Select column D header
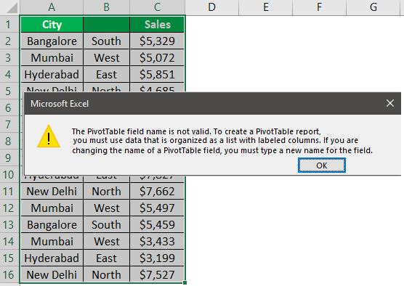The height and width of the screenshot is (286, 404). pyautogui.click(x=211, y=7)
